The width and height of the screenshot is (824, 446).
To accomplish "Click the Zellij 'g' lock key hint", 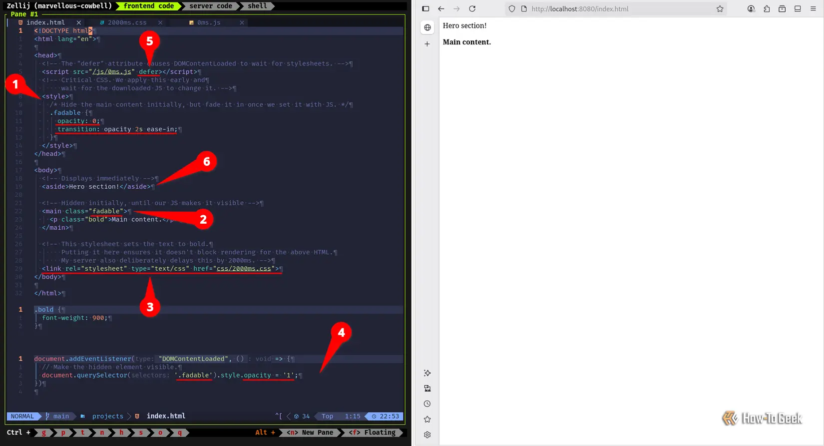I will [44, 433].
